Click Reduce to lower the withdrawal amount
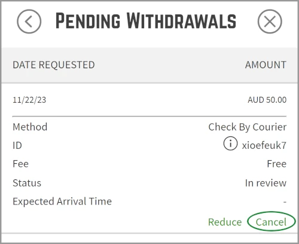The width and height of the screenshot is (299, 244). click(225, 222)
